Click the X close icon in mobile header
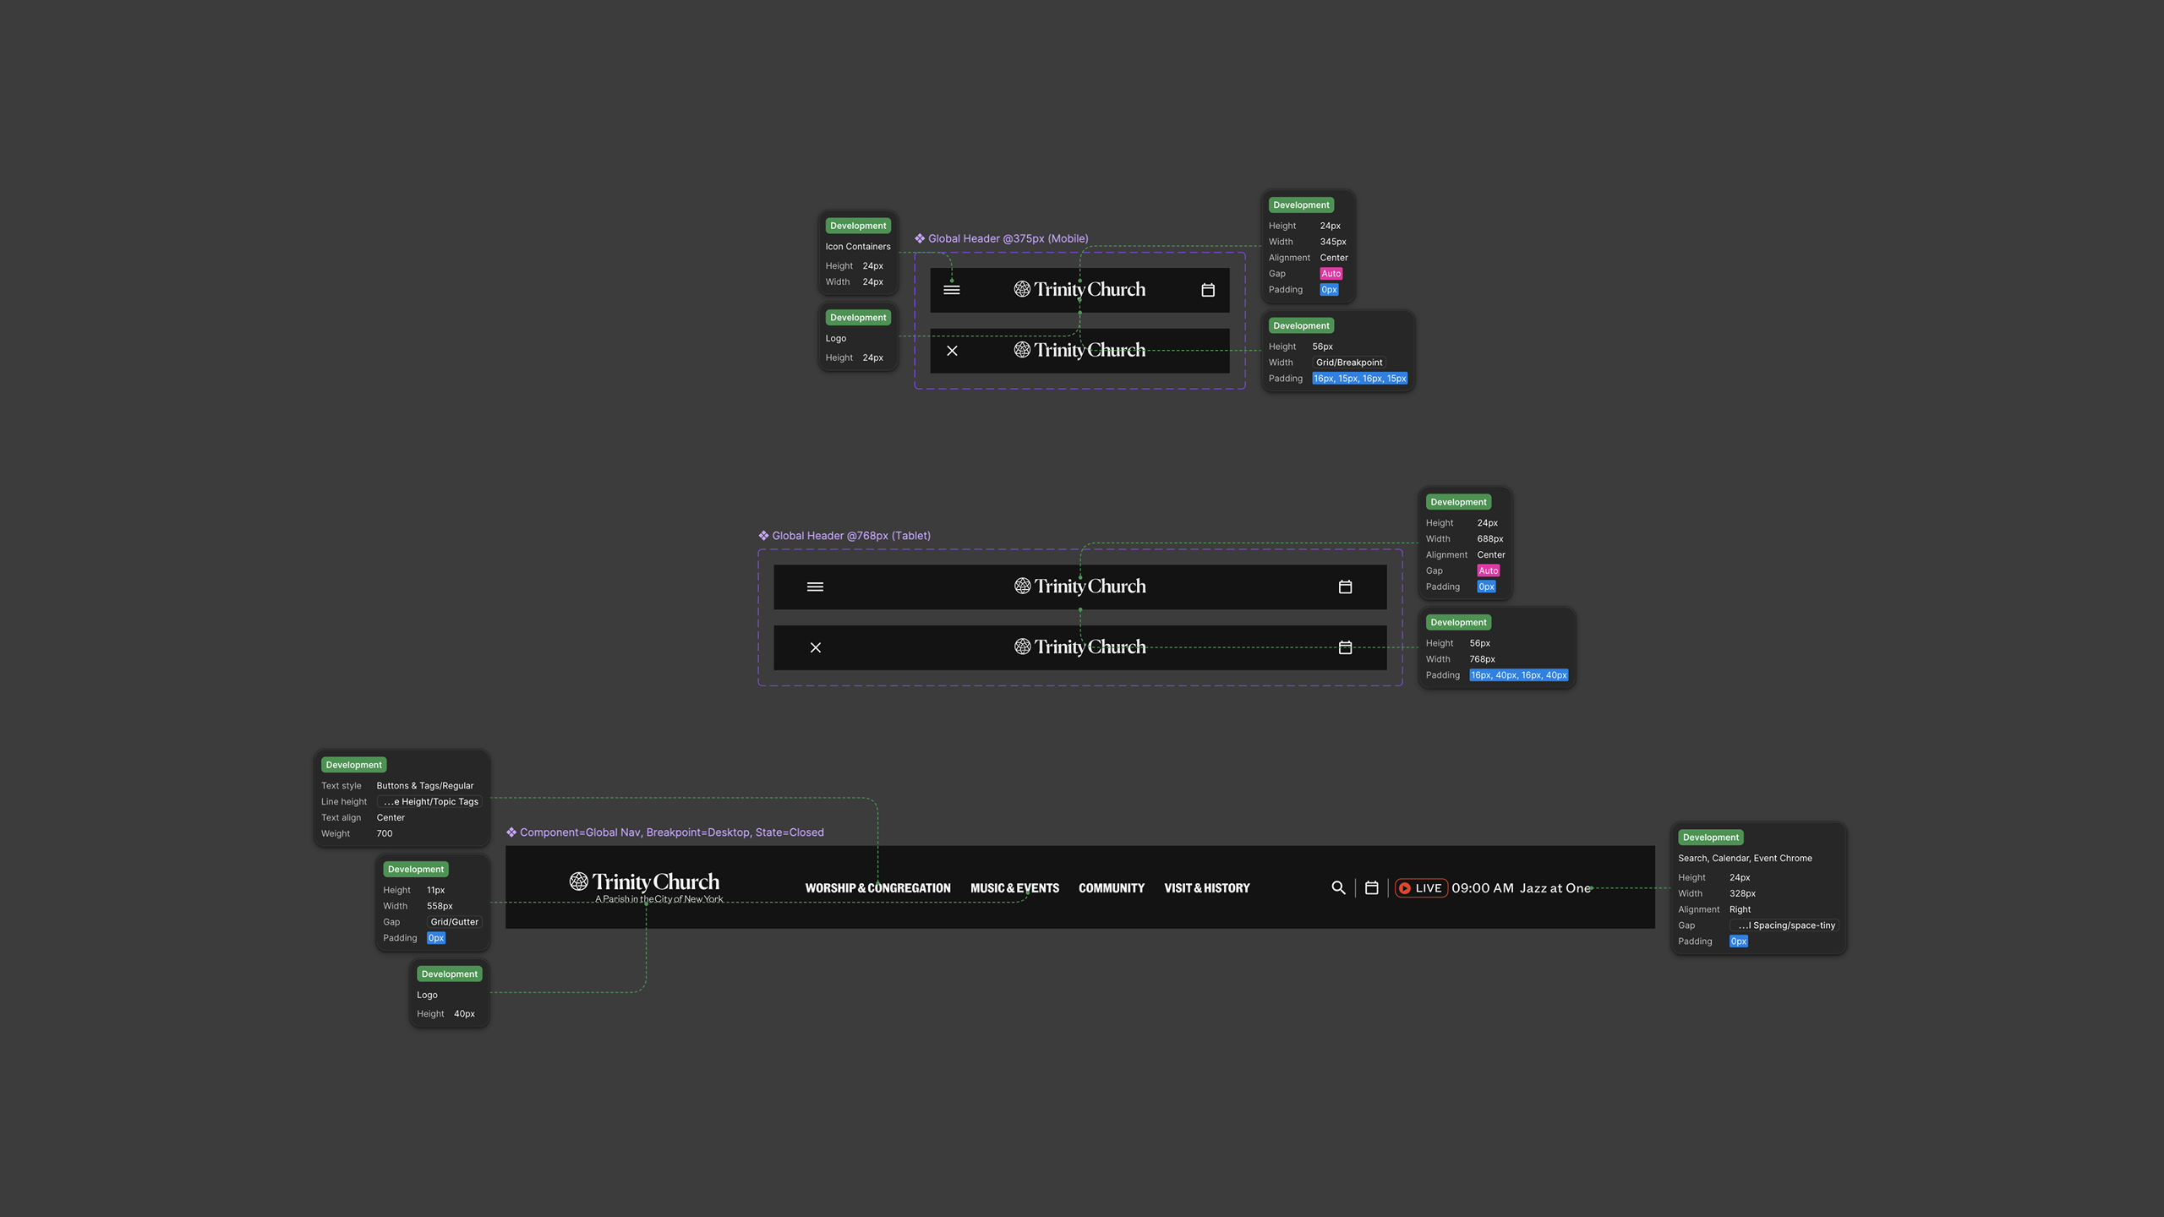The width and height of the screenshot is (2164, 1217). point(952,351)
